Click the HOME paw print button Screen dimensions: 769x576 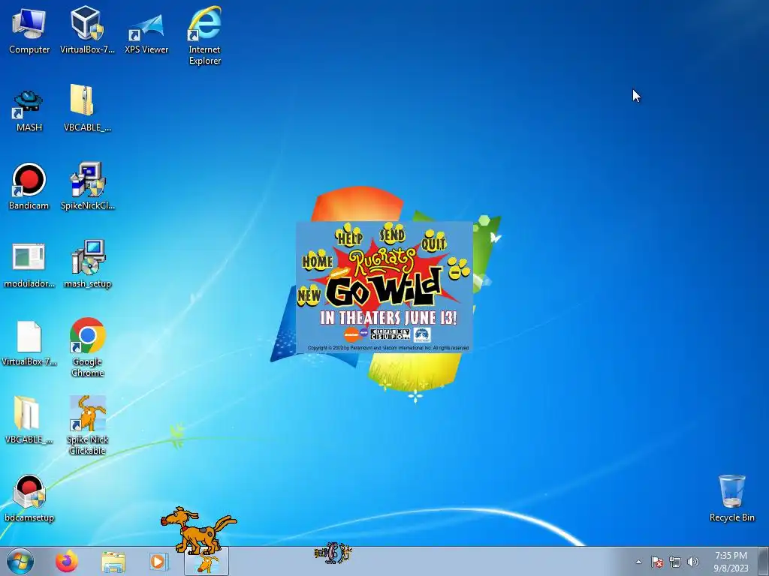click(318, 261)
